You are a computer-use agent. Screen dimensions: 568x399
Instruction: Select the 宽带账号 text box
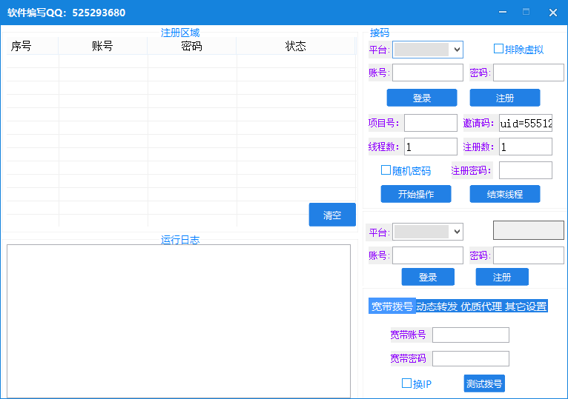click(470, 335)
